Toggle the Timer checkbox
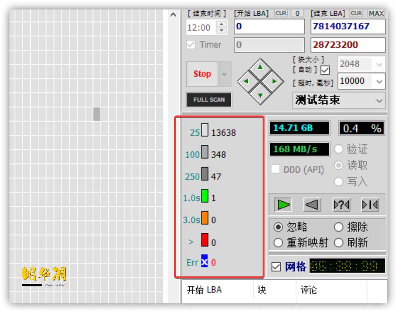 (x=191, y=45)
